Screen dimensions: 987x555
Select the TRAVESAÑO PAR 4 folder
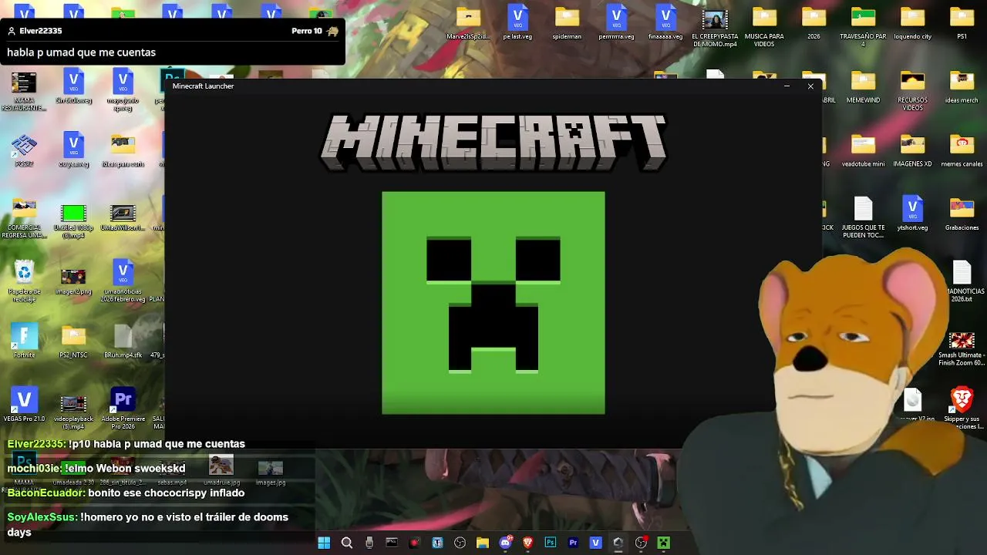(x=863, y=27)
